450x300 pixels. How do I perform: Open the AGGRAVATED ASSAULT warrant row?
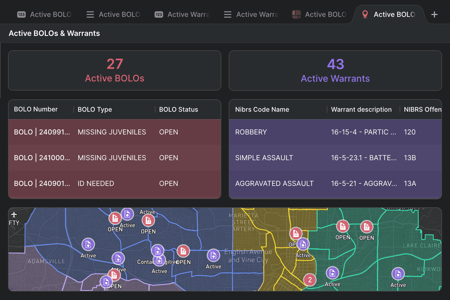(335, 183)
